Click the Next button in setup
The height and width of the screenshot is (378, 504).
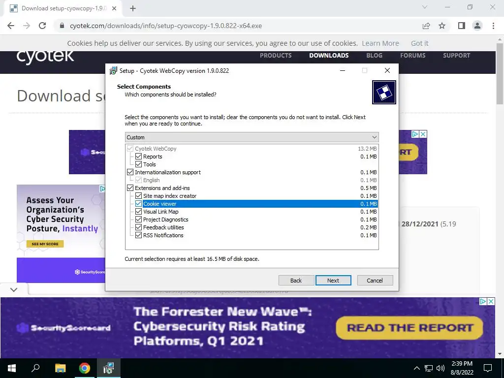pyautogui.click(x=333, y=280)
